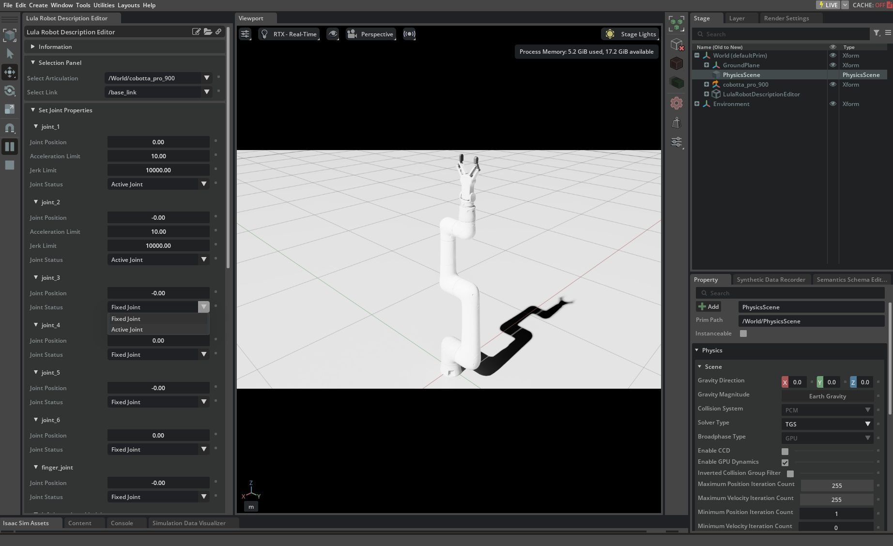The image size is (893, 546).
Task: Enable the snap magnet tool
Action: tap(10, 128)
